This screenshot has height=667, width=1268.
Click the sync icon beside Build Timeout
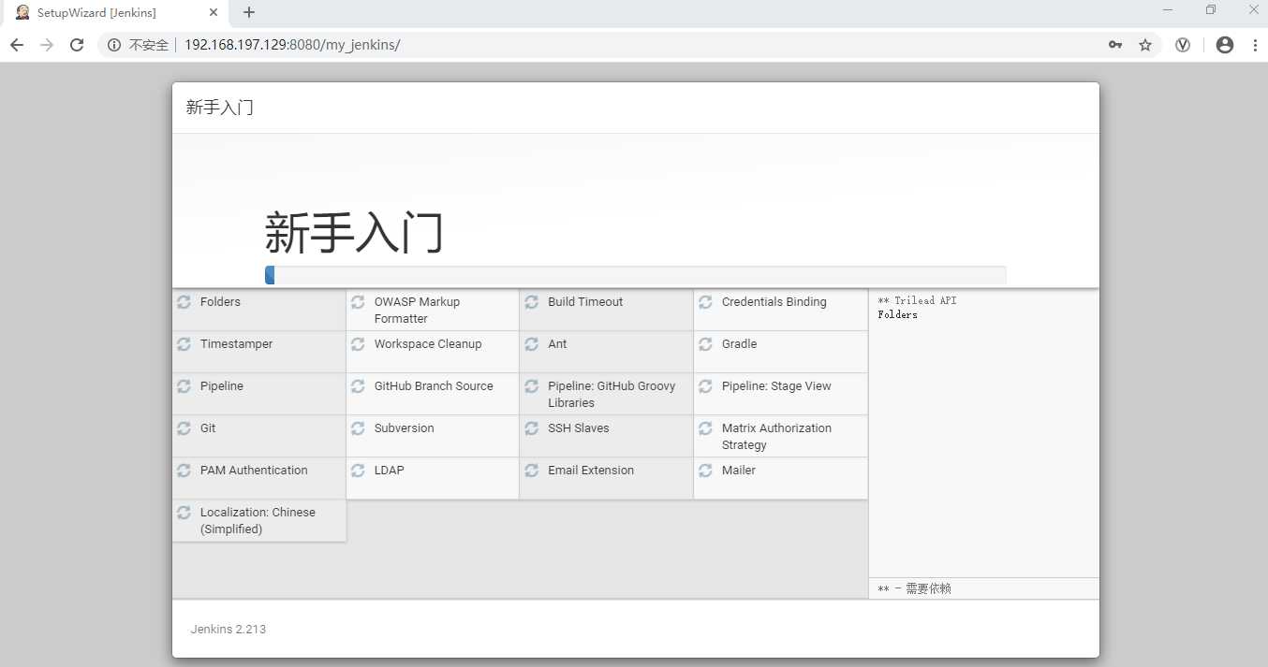pos(532,302)
